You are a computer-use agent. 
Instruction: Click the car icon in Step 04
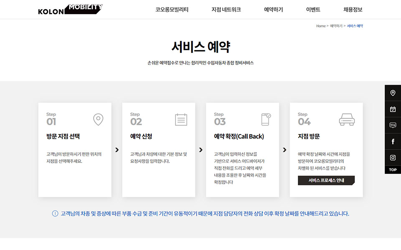click(347, 120)
